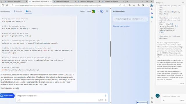
Task: Open the Collections icon in toolbar
Action: [x=139, y=5]
